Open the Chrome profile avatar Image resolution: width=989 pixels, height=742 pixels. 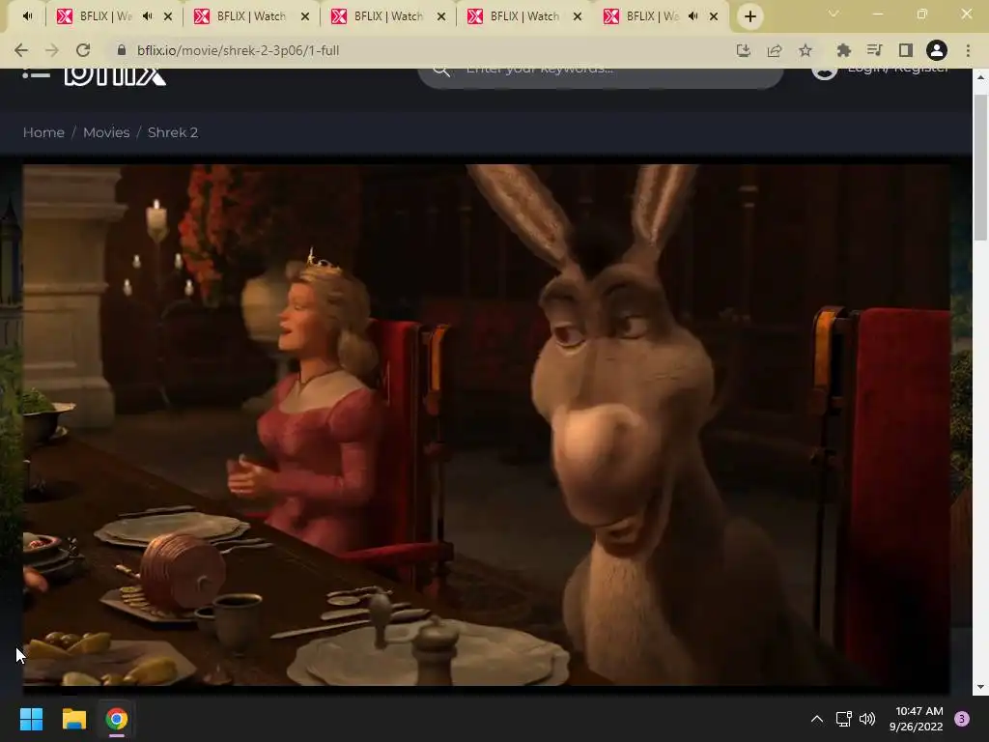click(937, 50)
